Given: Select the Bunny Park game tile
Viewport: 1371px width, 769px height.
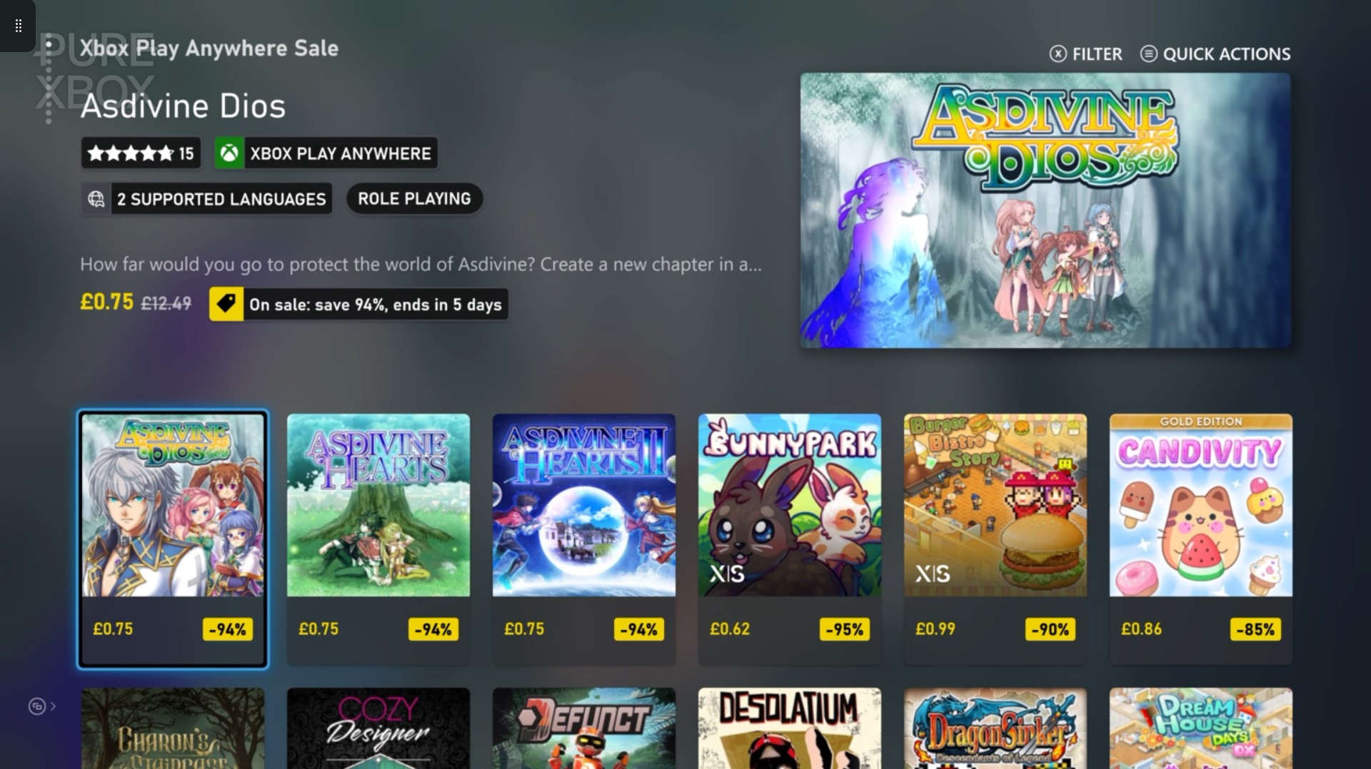Looking at the screenshot, I should [x=790, y=539].
